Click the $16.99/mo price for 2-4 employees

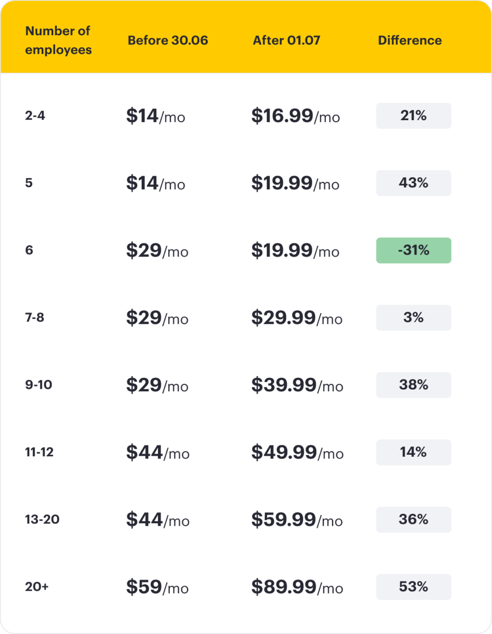point(296,116)
